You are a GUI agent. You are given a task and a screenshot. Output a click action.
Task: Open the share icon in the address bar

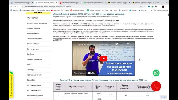[141, 7]
